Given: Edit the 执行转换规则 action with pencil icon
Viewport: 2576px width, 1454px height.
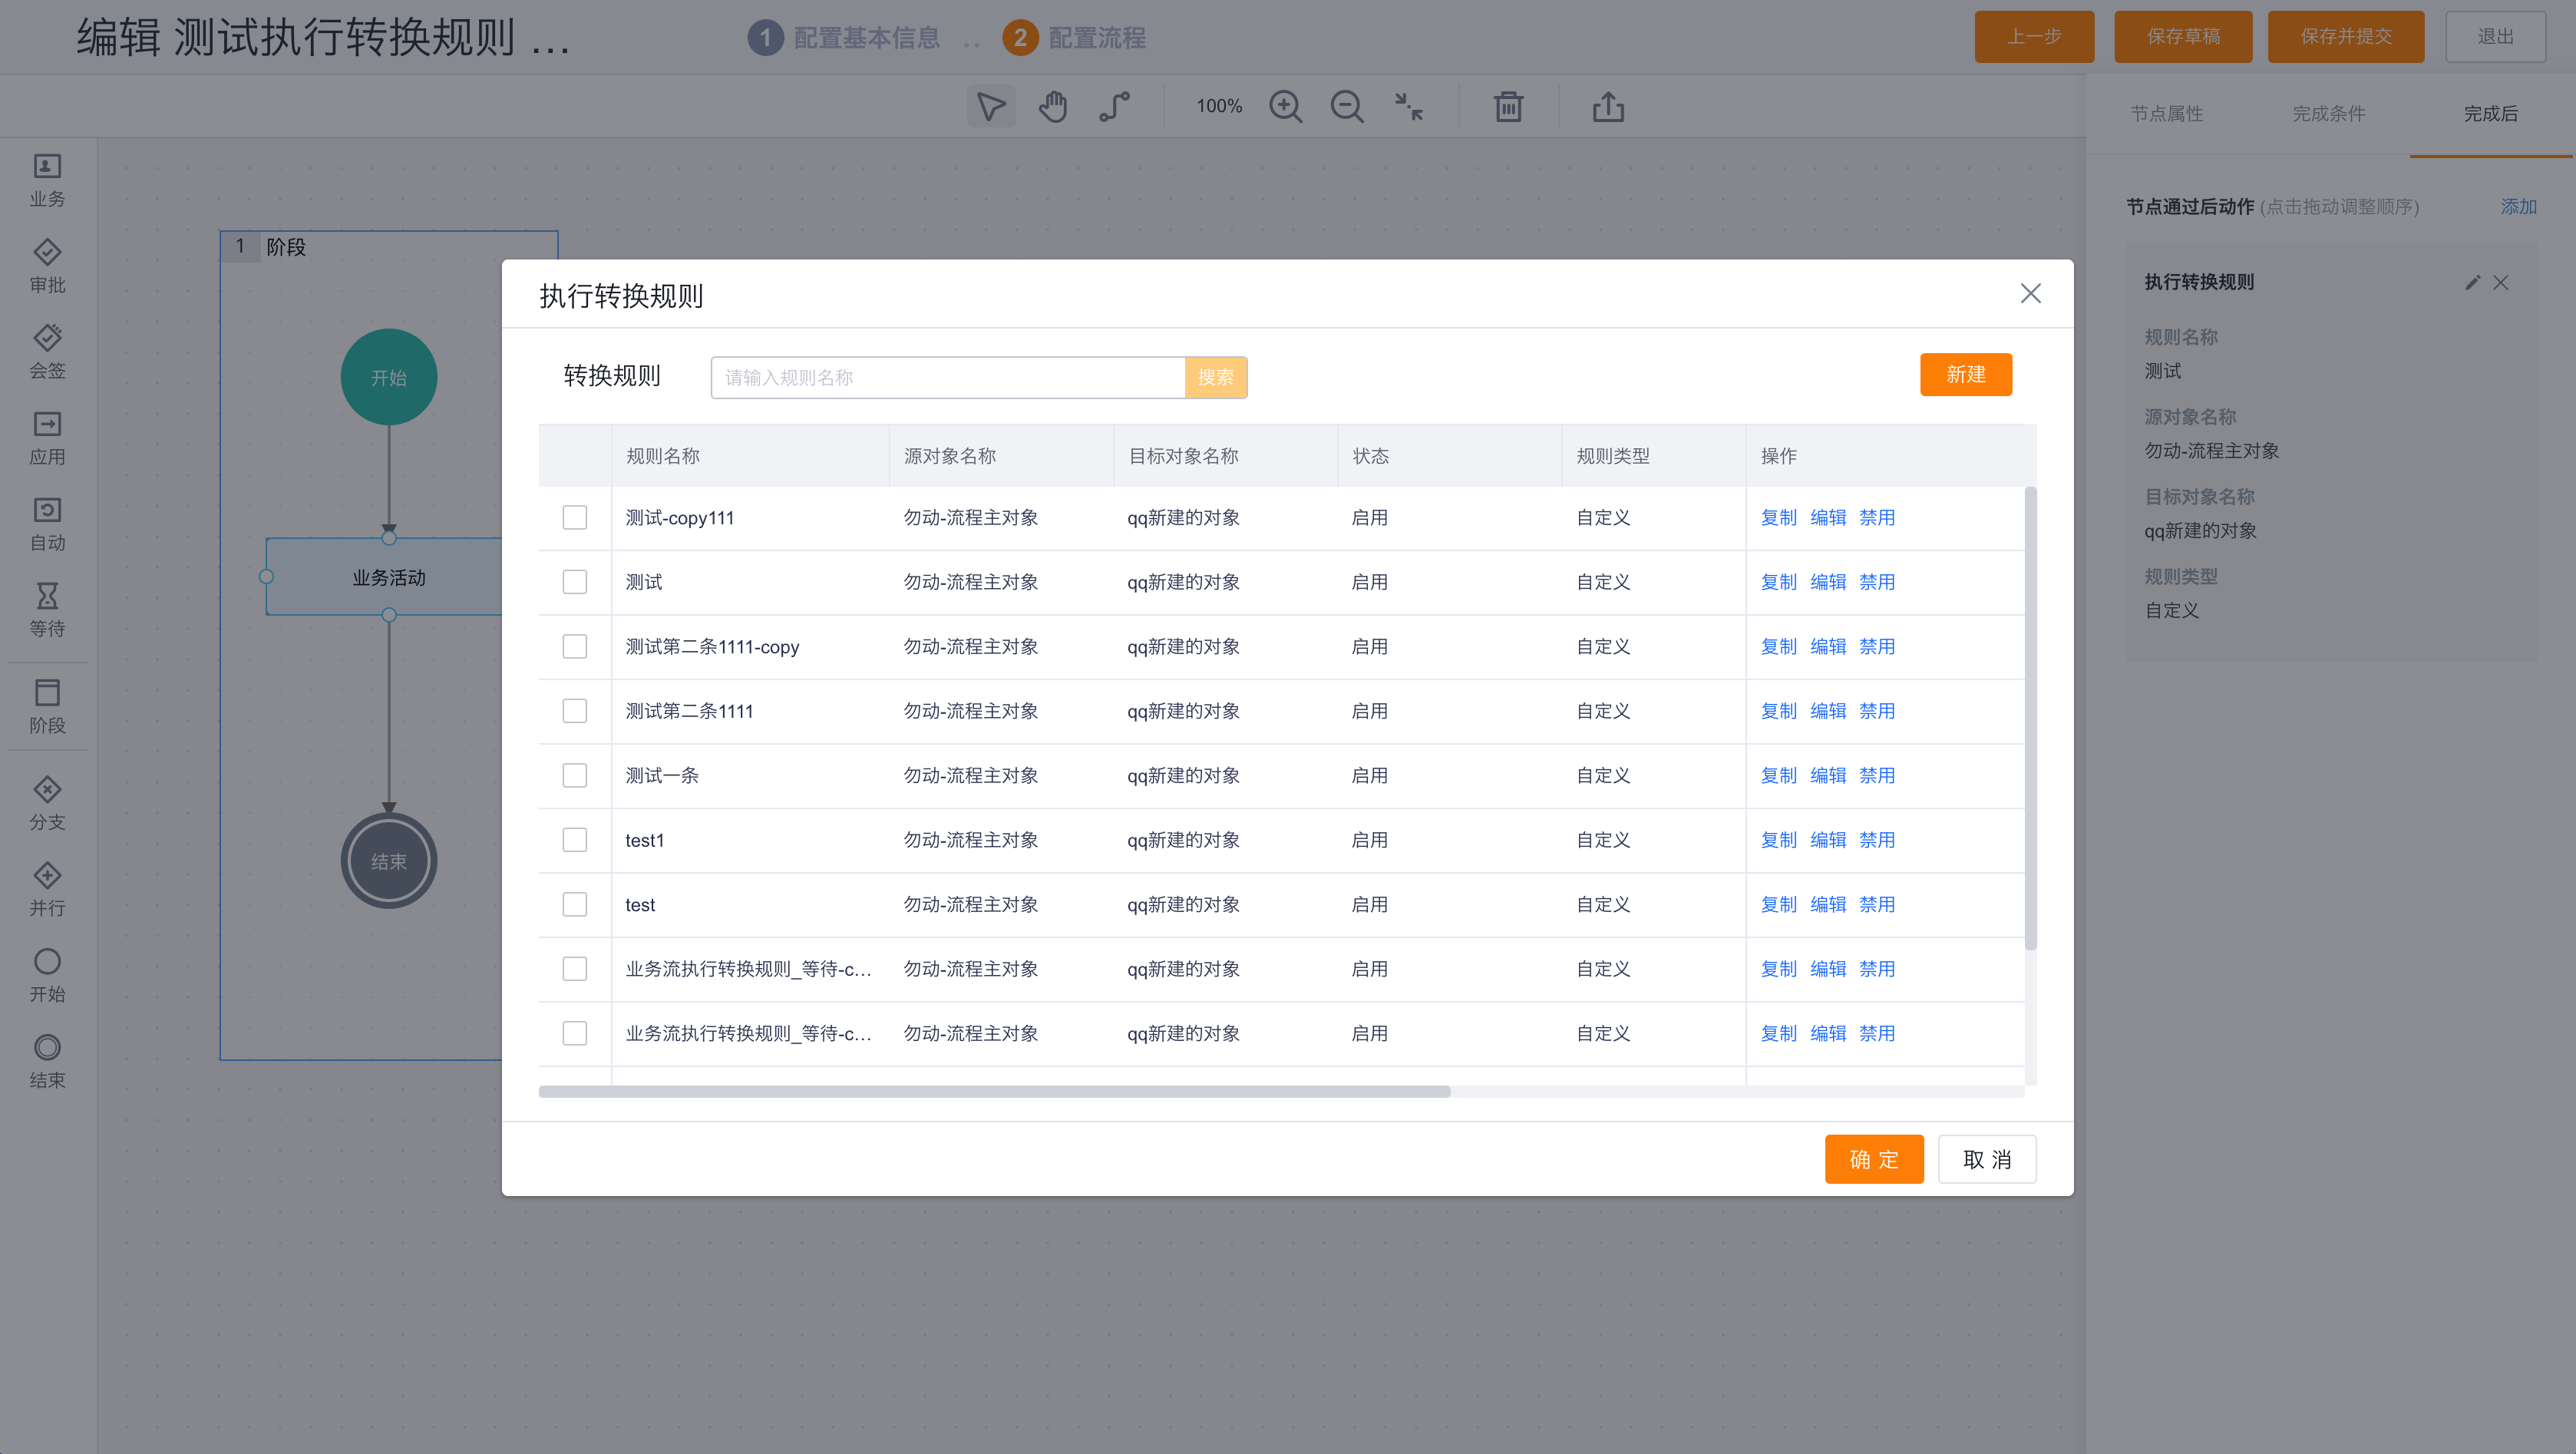Looking at the screenshot, I should pos(2472,283).
